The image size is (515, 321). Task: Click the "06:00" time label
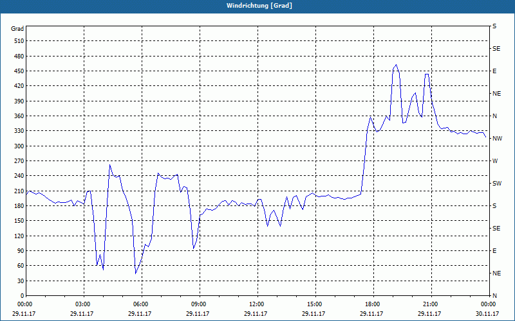pyautogui.click(x=141, y=304)
